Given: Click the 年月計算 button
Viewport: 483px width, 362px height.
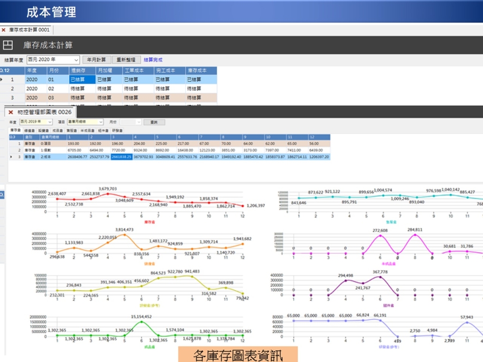Looking at the screenshot, I should click(96, 59).
